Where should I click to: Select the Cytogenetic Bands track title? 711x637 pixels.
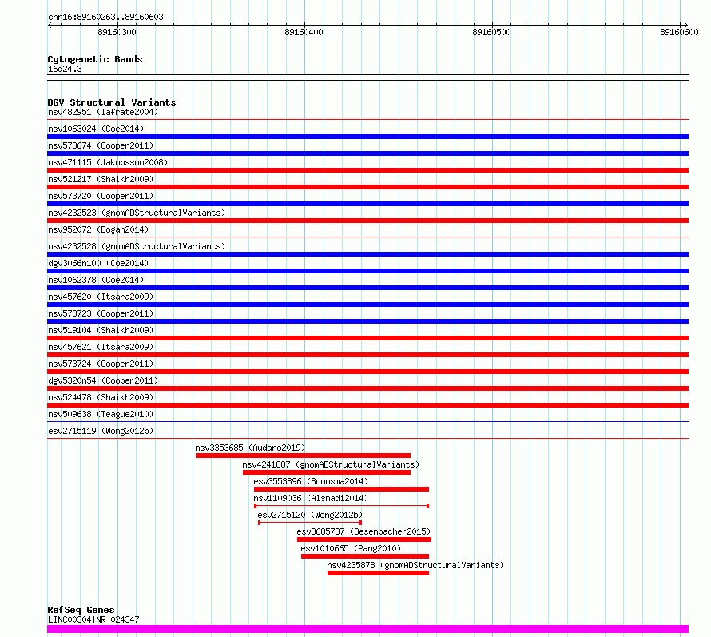pyautogui.click(x=95, y=59)
